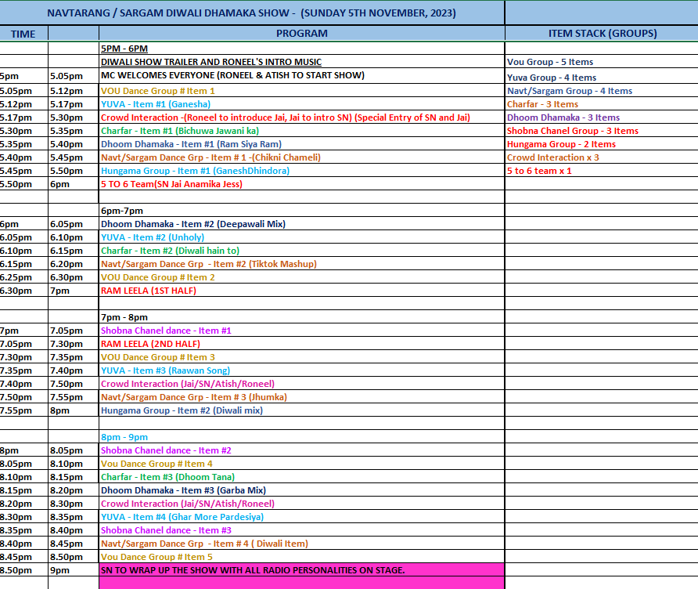Screen dimensions: 698x589
Task: Select cell 'Shobna Chanel dance - Item #1'
Action: (302, 331)
